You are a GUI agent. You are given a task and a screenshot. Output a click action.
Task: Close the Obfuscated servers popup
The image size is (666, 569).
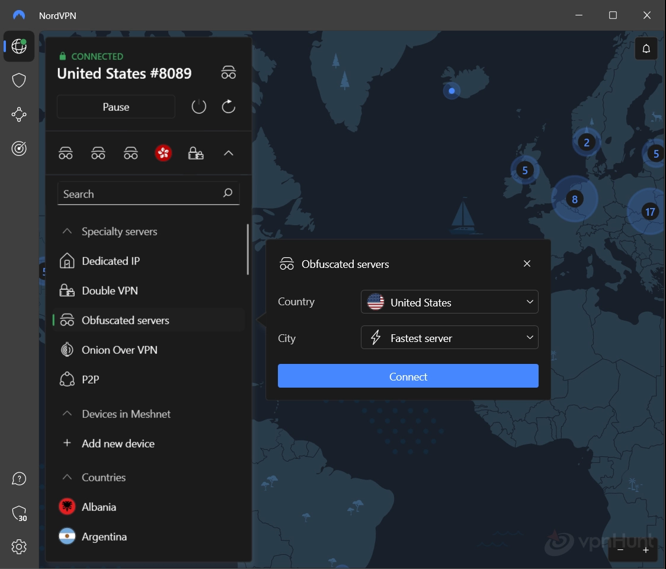527,264
